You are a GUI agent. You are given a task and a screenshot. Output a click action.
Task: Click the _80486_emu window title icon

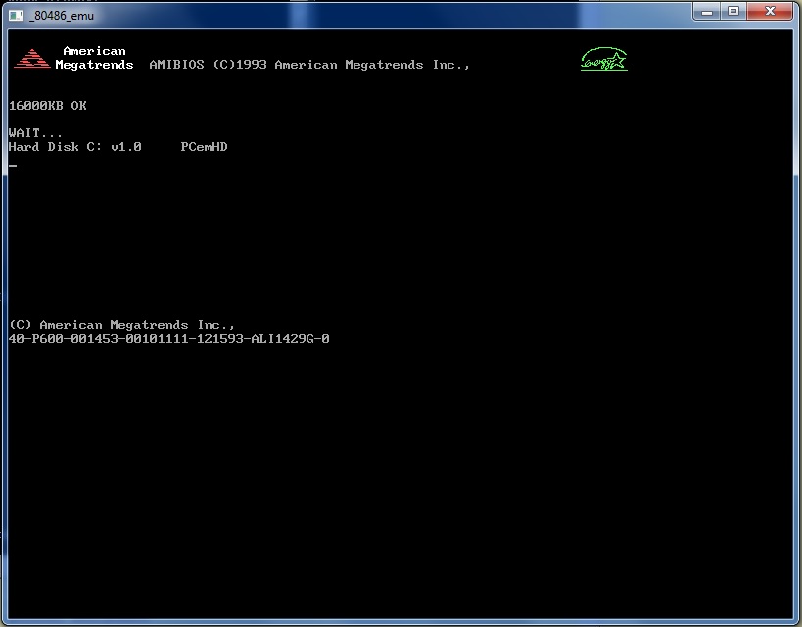[16, 16]
